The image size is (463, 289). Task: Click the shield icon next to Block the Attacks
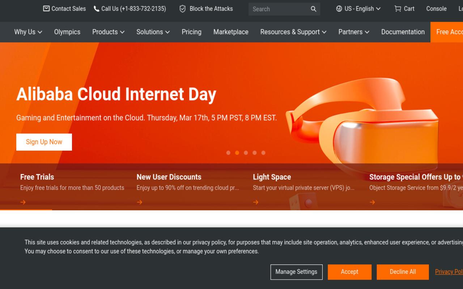183,9
